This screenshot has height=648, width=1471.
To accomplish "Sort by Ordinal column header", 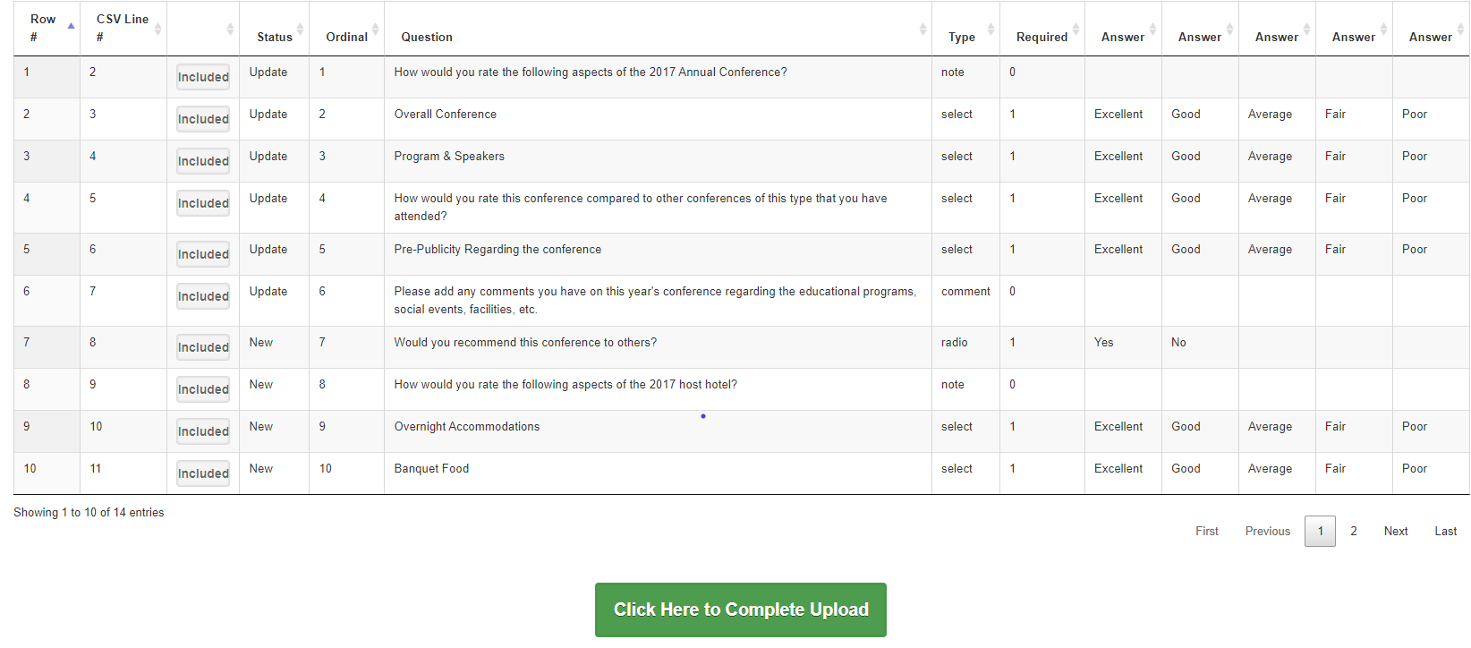I will tap(346, 37).
